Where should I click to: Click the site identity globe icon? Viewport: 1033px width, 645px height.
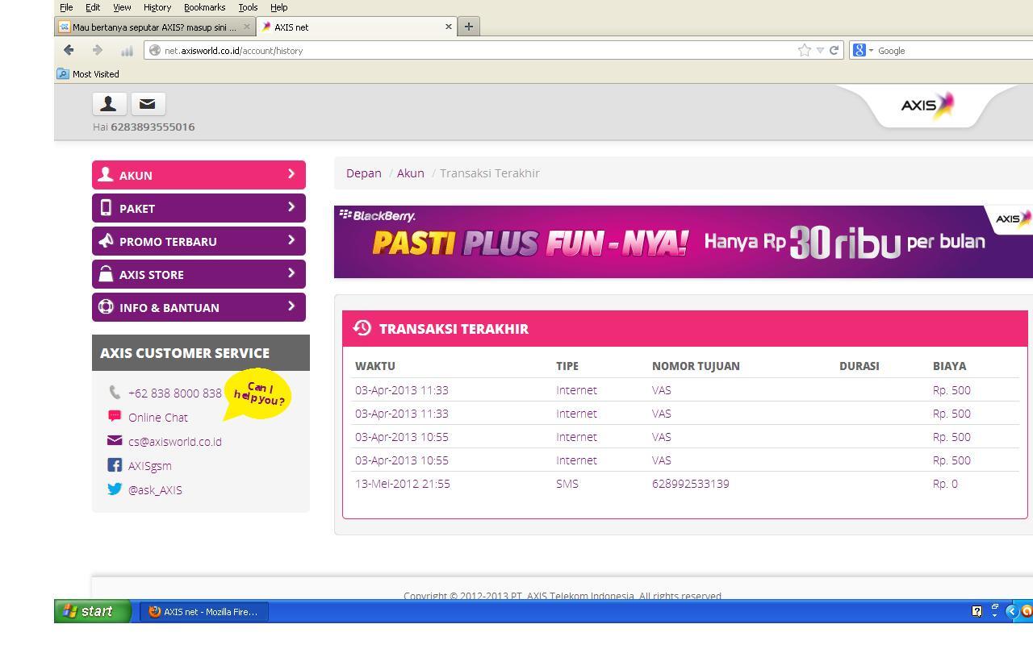click(155, 50)
